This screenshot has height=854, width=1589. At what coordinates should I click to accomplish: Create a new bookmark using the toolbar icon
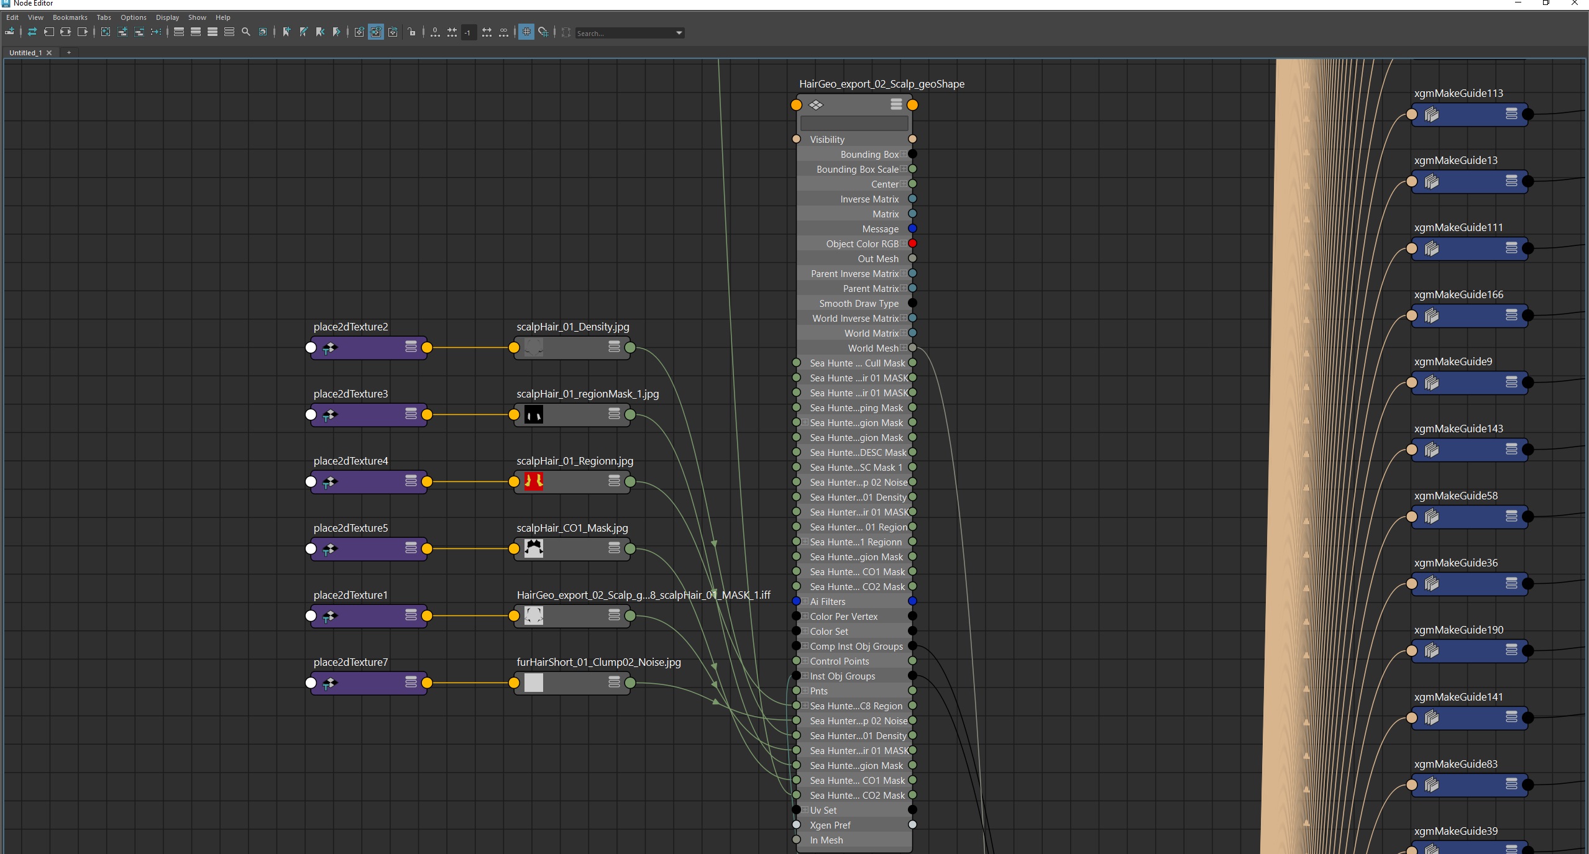click(286, 32)
